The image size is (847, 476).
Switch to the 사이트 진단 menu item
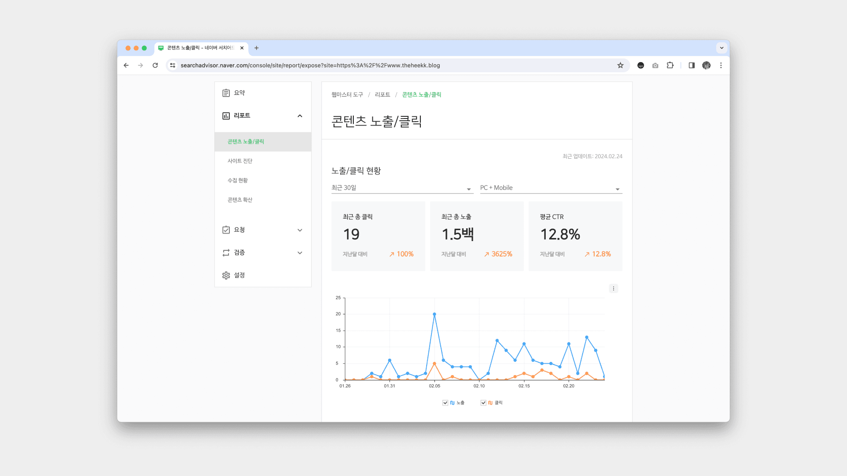pos(240,161)
